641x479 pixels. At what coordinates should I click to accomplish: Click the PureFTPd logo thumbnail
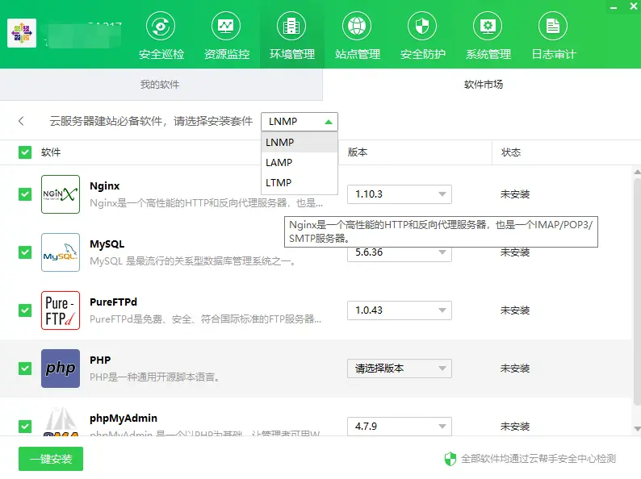pos(61,310)
